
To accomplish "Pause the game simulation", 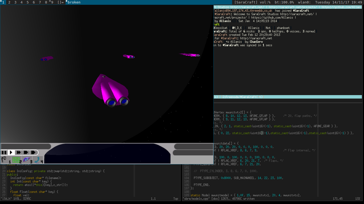I will click(x=4, y=152).
